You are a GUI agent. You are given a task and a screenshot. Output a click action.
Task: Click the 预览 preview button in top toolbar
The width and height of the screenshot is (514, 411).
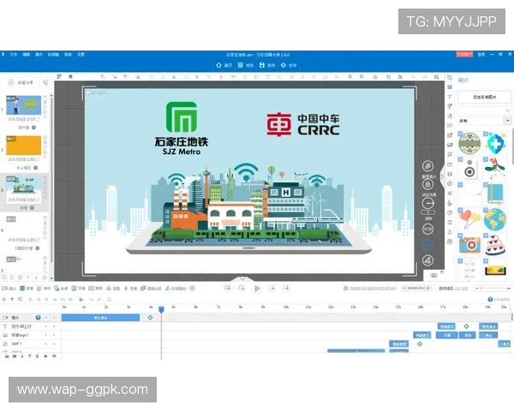click(247, 65)
